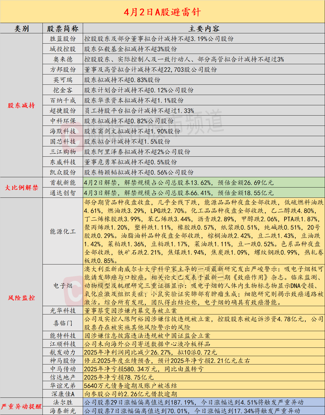Click the stock name 海默科技
The width and height of the screenshot is (325, 415).
[63, 131]
